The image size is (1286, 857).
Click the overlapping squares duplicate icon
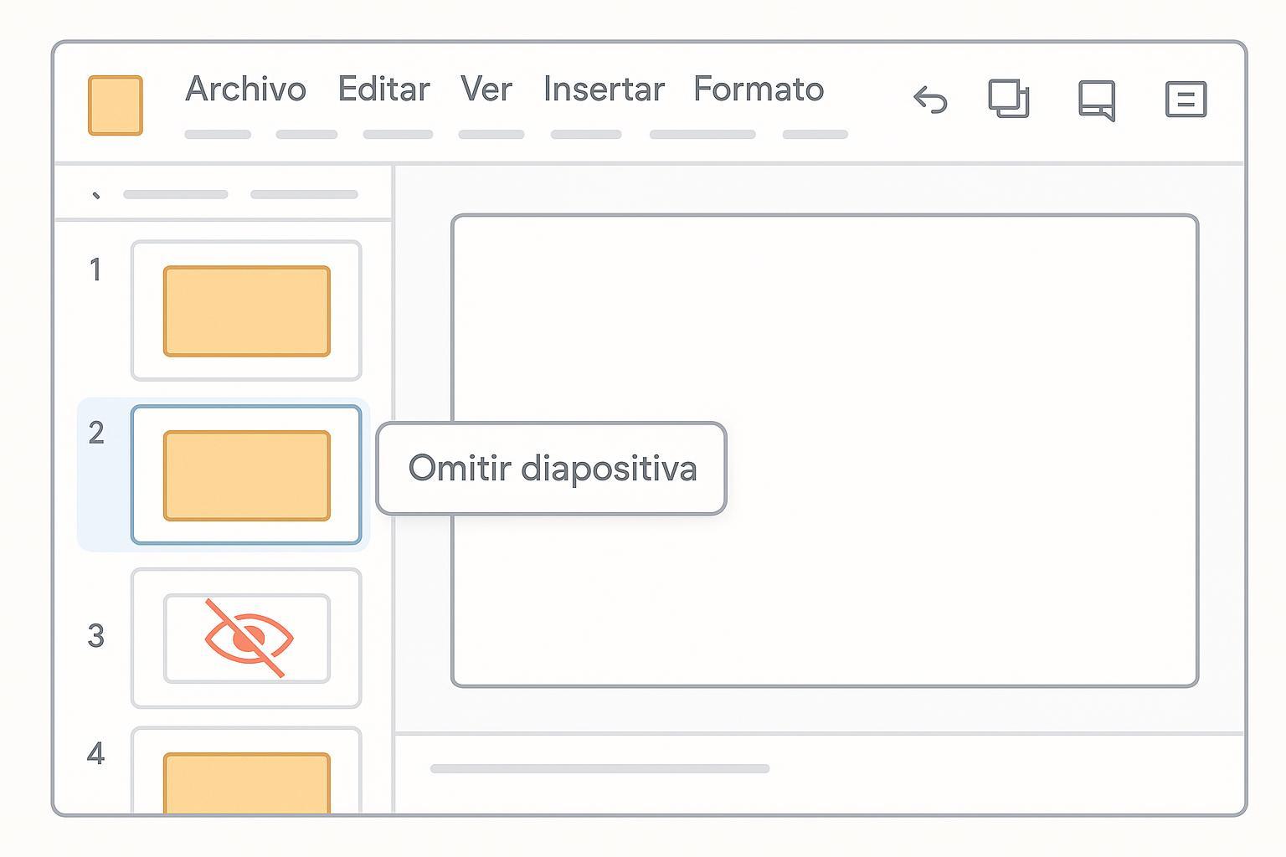(1009, 99)
